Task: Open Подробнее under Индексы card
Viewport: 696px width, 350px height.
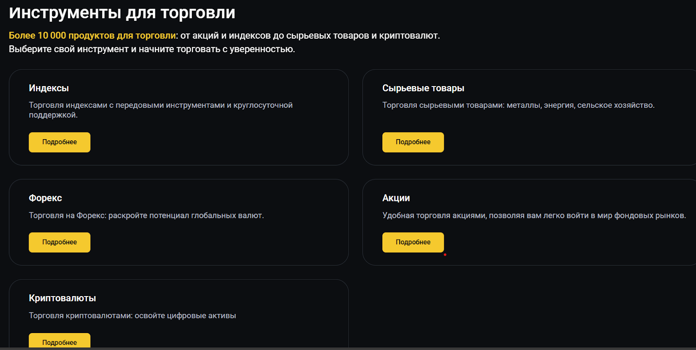Action: [60, 142]
